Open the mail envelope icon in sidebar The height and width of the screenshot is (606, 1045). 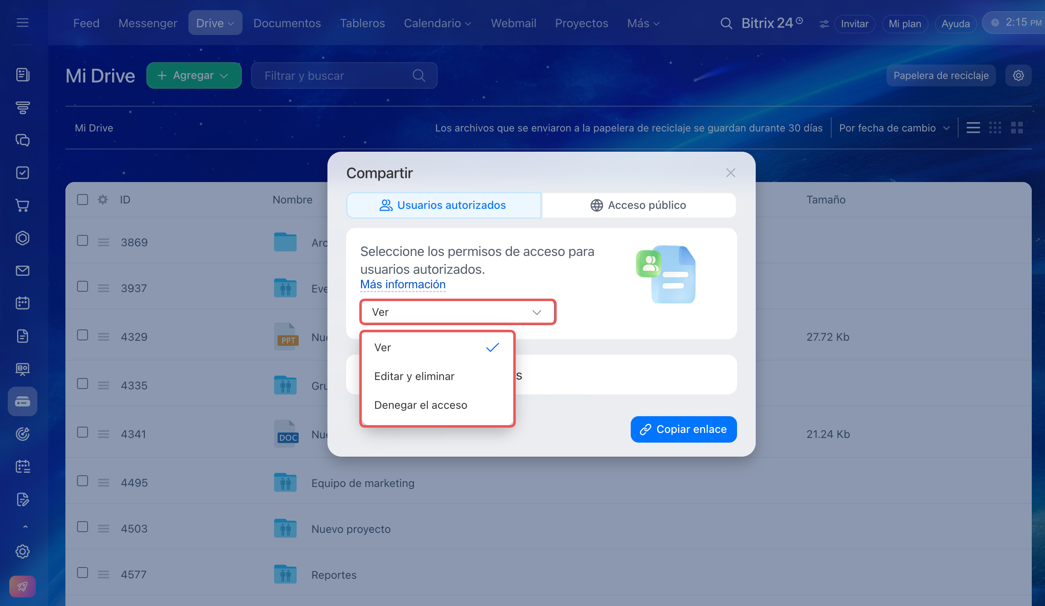click(23, 271)
